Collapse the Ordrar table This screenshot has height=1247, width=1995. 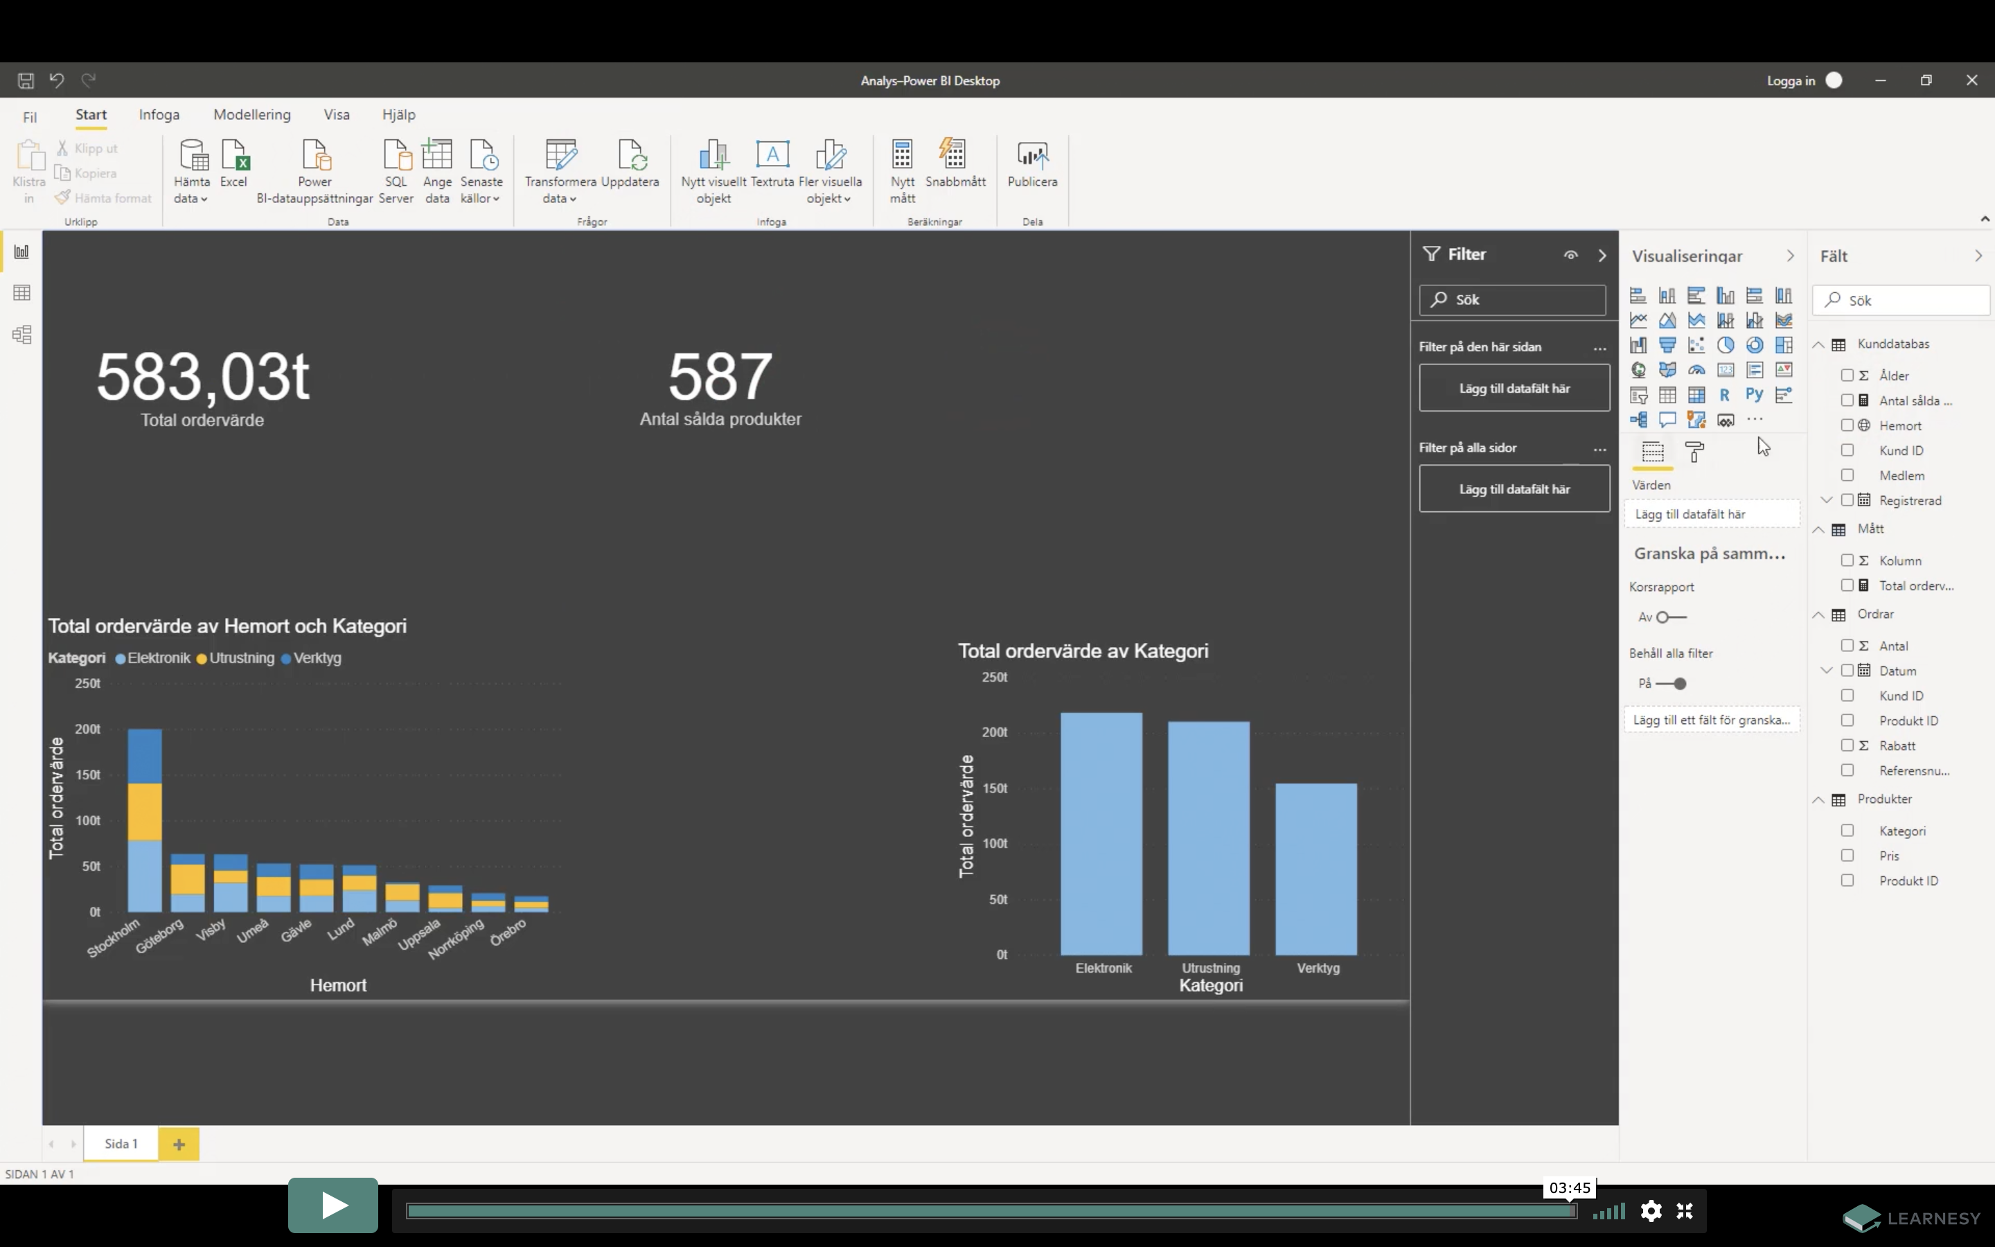1818,614
